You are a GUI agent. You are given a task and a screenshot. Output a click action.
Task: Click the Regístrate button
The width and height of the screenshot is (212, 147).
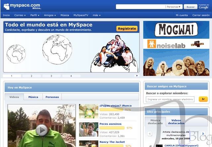click(x=127, y=28)
